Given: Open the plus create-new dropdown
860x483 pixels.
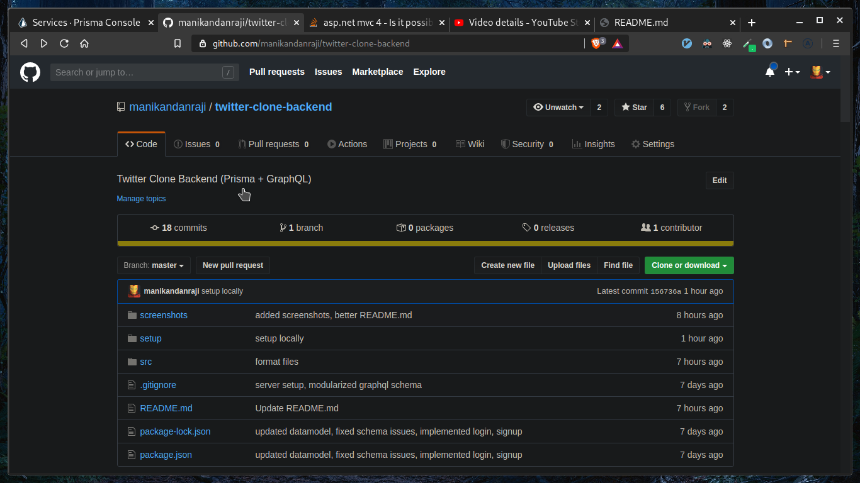Looking at the screenshot, I should tap(792, 72).
